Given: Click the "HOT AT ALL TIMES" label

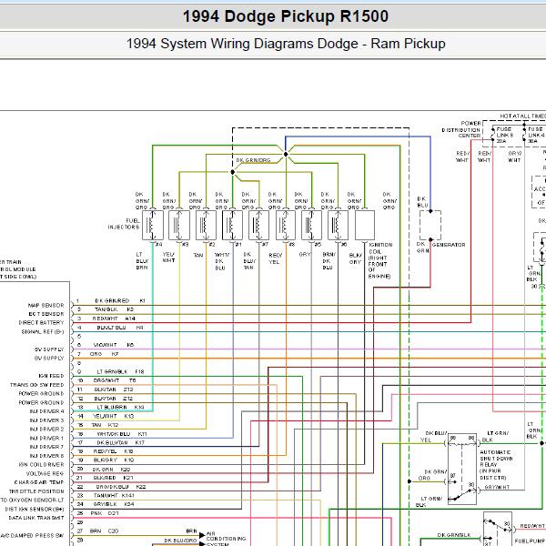Looking at the screenshot, I should tap(522, 116).
